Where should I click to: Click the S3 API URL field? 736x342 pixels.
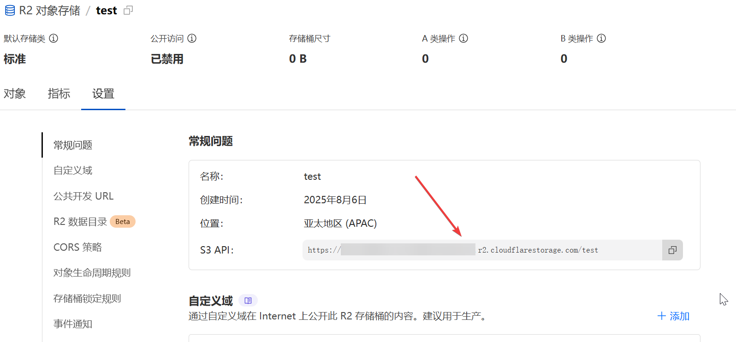click(x=482, y=250)
